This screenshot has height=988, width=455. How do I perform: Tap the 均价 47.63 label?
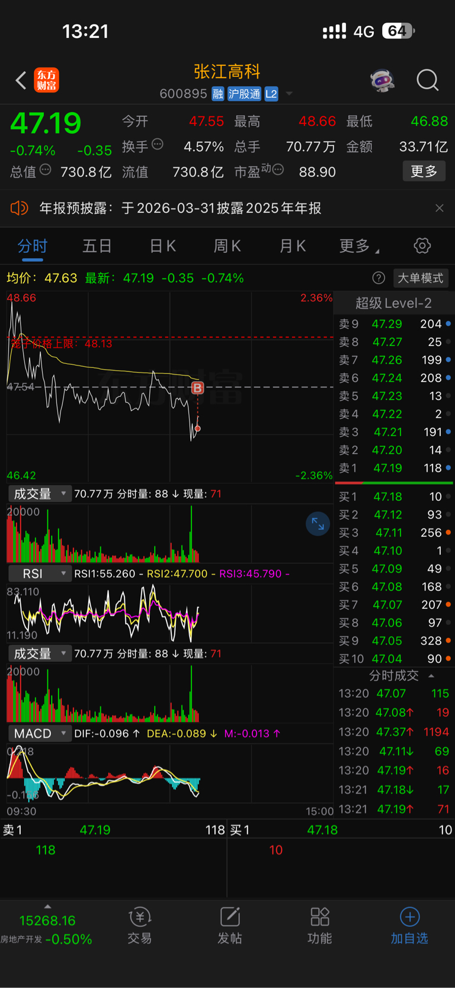tap(41, 278)
